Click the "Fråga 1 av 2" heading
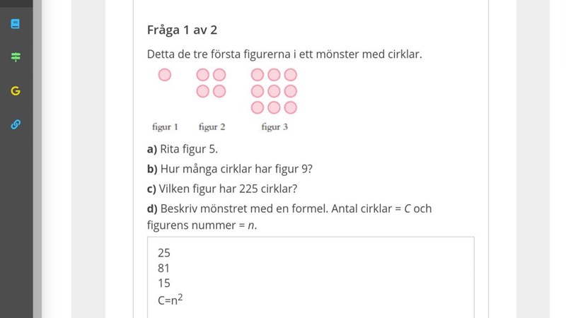 182,30
